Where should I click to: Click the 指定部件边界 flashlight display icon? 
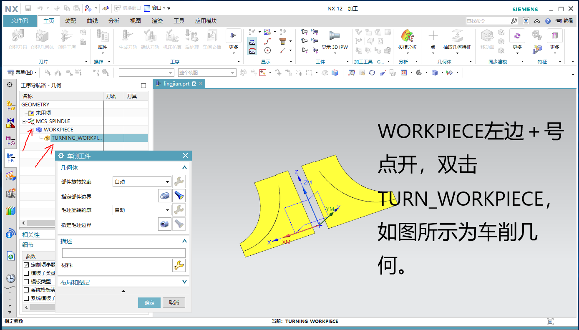(x=179, y=196)
